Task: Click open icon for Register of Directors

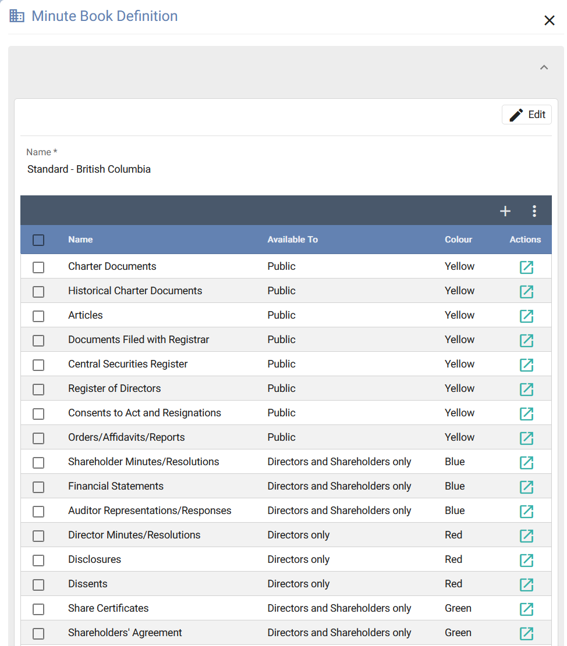Action: tap(526, 390)
